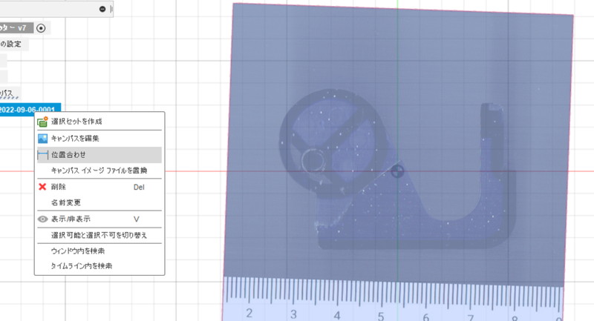Collapse browser panel with minus icon
Image resolution: width=594 pixels, height=321 pixels.
pos(102,9)
